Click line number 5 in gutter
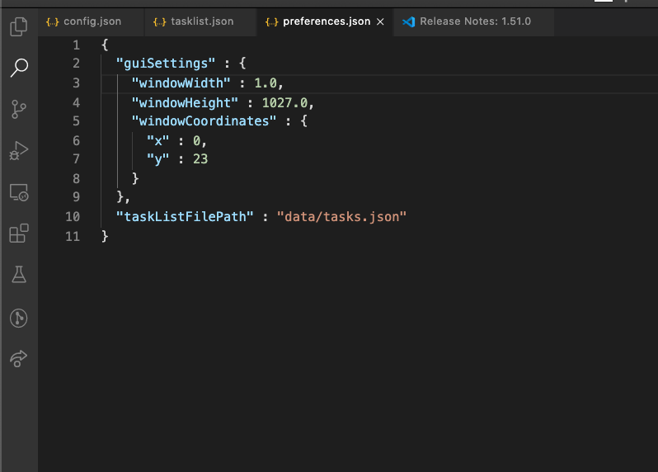Image resolution: width=658 pixels, height=472 pixels. [x=76, y=121]
